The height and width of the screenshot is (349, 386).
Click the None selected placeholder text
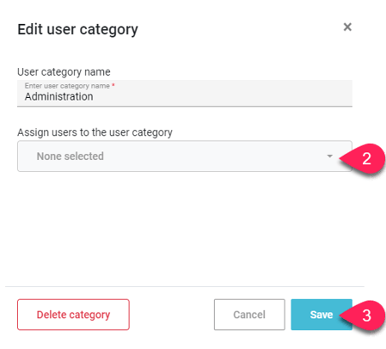click(x=70, y=156)
